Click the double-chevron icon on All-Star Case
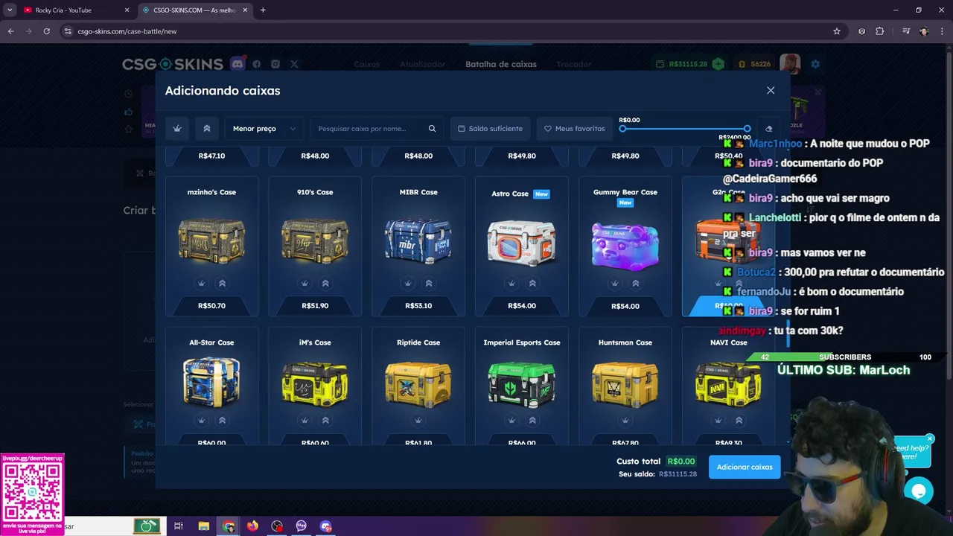This screenshot has width=953, height=536. (x=222, y=421)
